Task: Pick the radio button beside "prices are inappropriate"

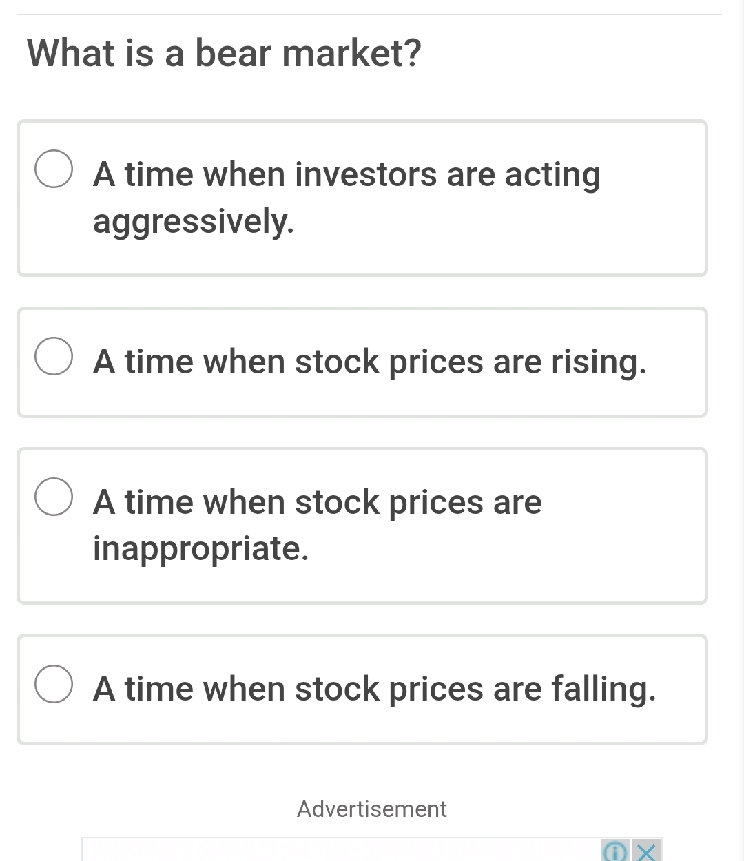Action: click(x=54, y=497)
